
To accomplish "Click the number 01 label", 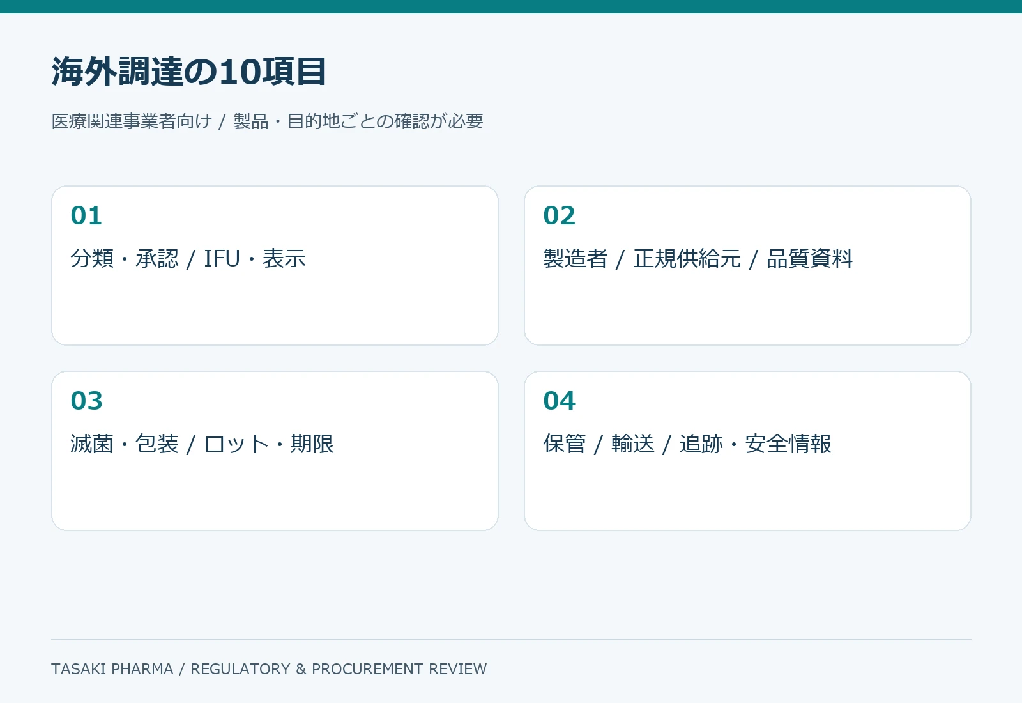I will point(86,215).
